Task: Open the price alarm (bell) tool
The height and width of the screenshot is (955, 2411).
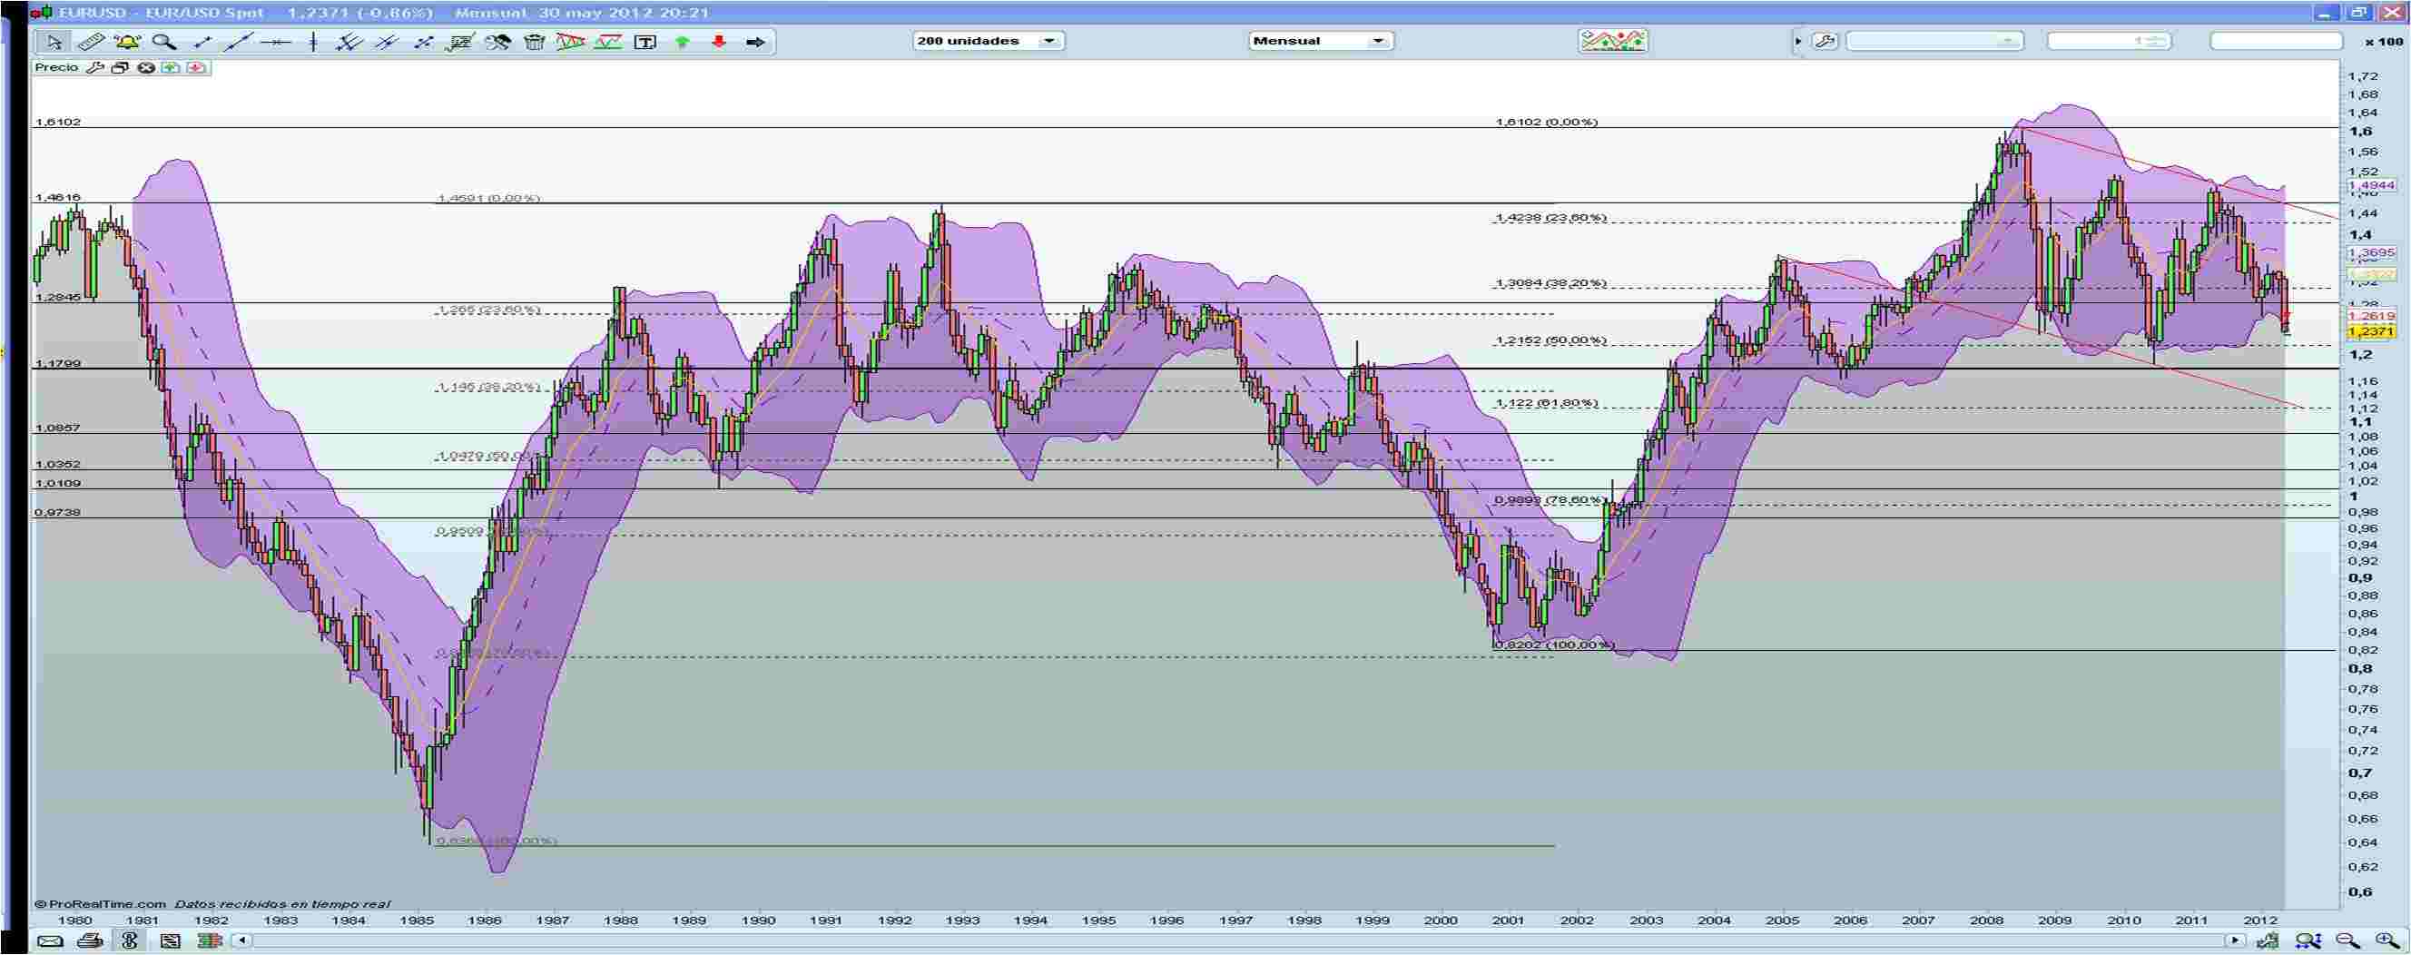Action: (128, 41)
